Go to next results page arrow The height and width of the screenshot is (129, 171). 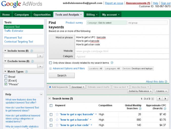[165, 98]
